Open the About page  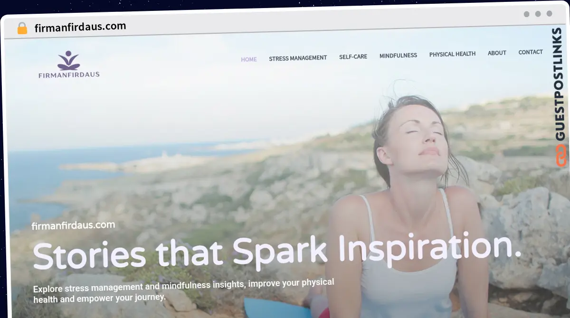(x=497, y=53)
